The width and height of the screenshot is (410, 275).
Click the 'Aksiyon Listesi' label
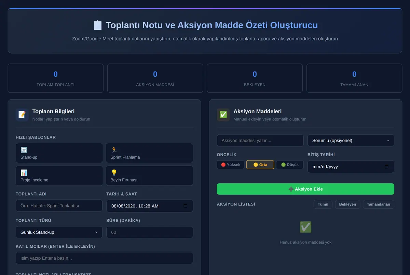pos(236,204)
